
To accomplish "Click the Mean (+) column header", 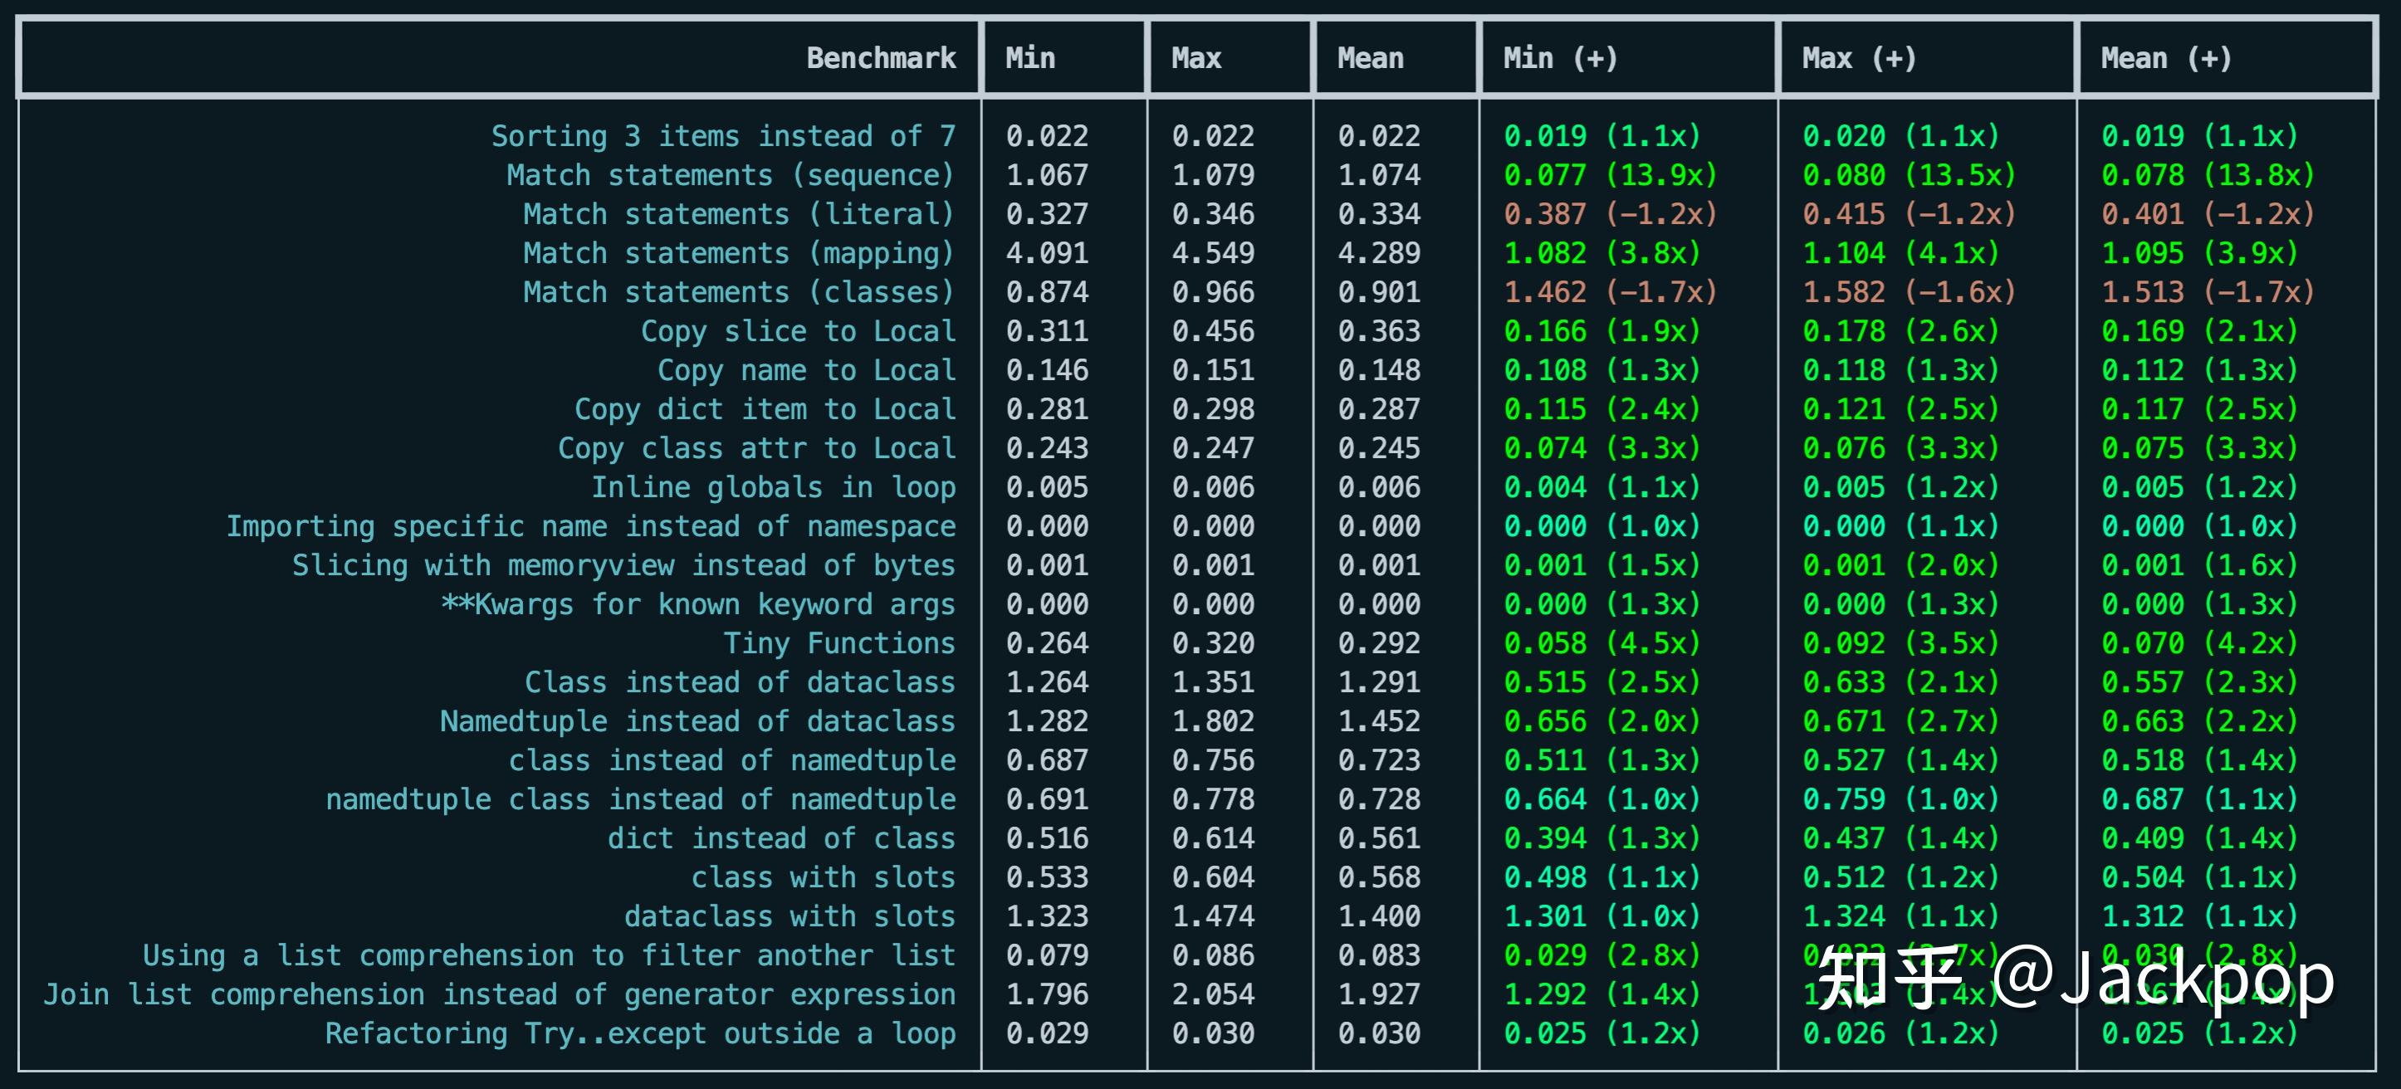I will [x=2165, y=58].
